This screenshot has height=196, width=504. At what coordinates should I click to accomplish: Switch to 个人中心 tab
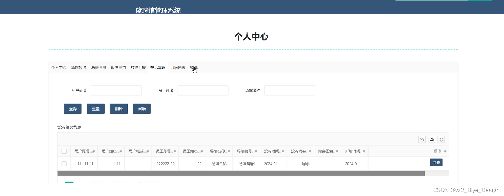pos(59,68)
